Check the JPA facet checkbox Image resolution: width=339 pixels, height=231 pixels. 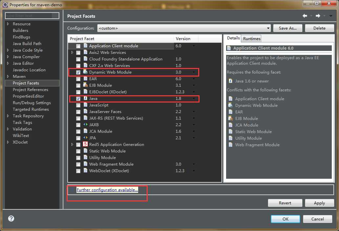[78, 138]
